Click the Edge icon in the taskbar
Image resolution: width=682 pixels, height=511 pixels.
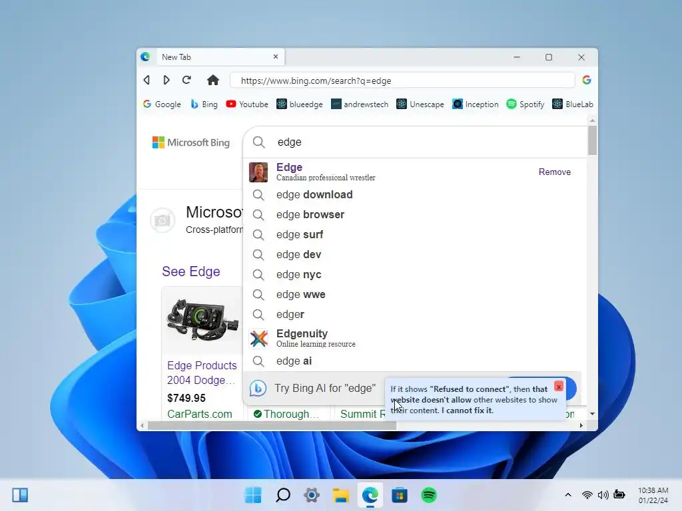pos(370,495)
